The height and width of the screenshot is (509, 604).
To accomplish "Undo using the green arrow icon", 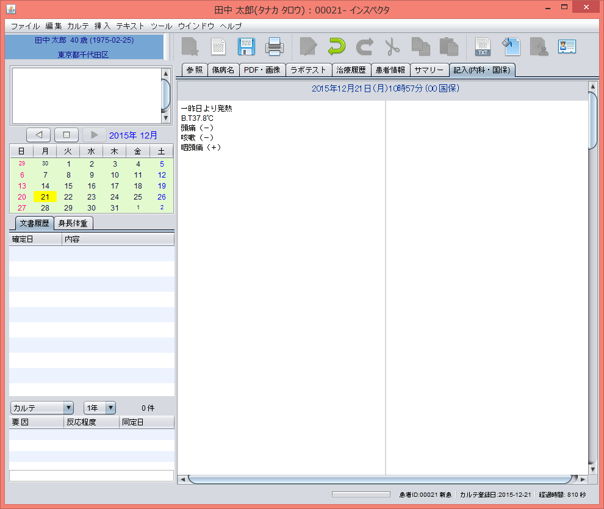I will pyautogui.click(x=336, y=46).
